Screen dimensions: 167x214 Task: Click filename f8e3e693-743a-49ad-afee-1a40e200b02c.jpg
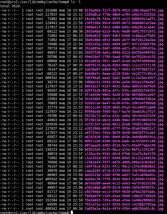point(124,200)
